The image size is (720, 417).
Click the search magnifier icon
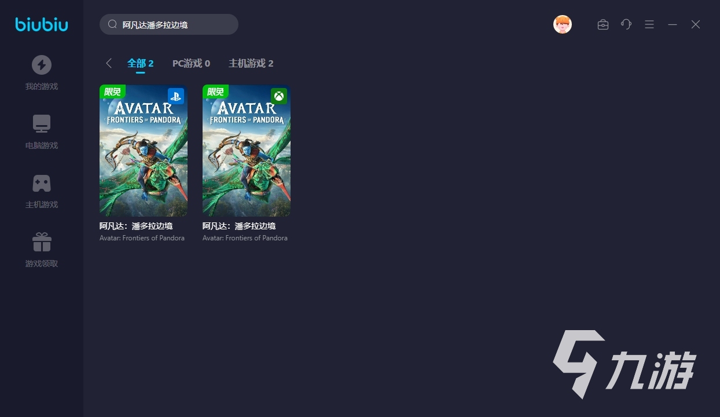tap(113, 24)
